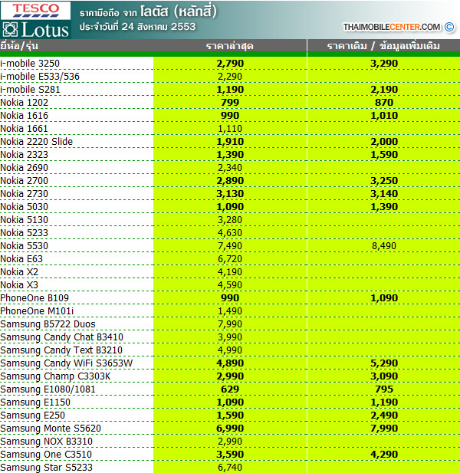Click the 5,290 original price cell
Viewport: 460px width, 473px height.
coord(384,363)
